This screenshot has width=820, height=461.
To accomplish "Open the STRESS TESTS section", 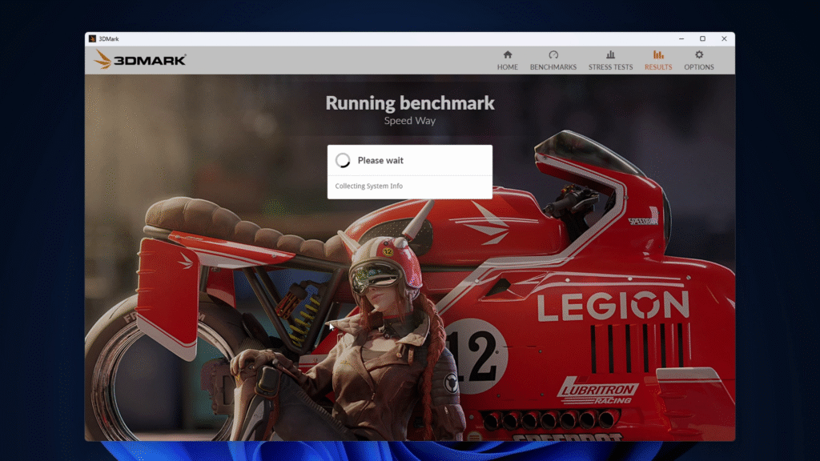I will pos(610,67).
